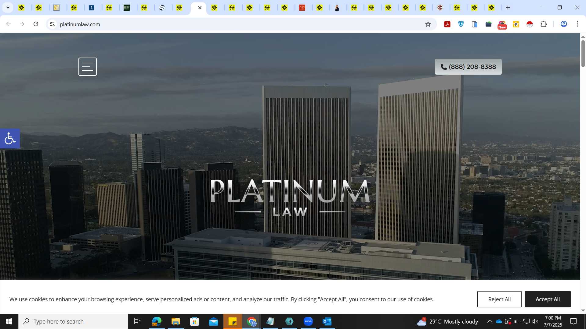Open OneDrive cloud tray icon
Screen dimensions: 586x329
[x=499, y=321]
